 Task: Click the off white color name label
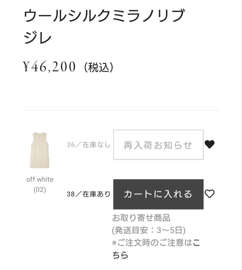click(40, 179)
